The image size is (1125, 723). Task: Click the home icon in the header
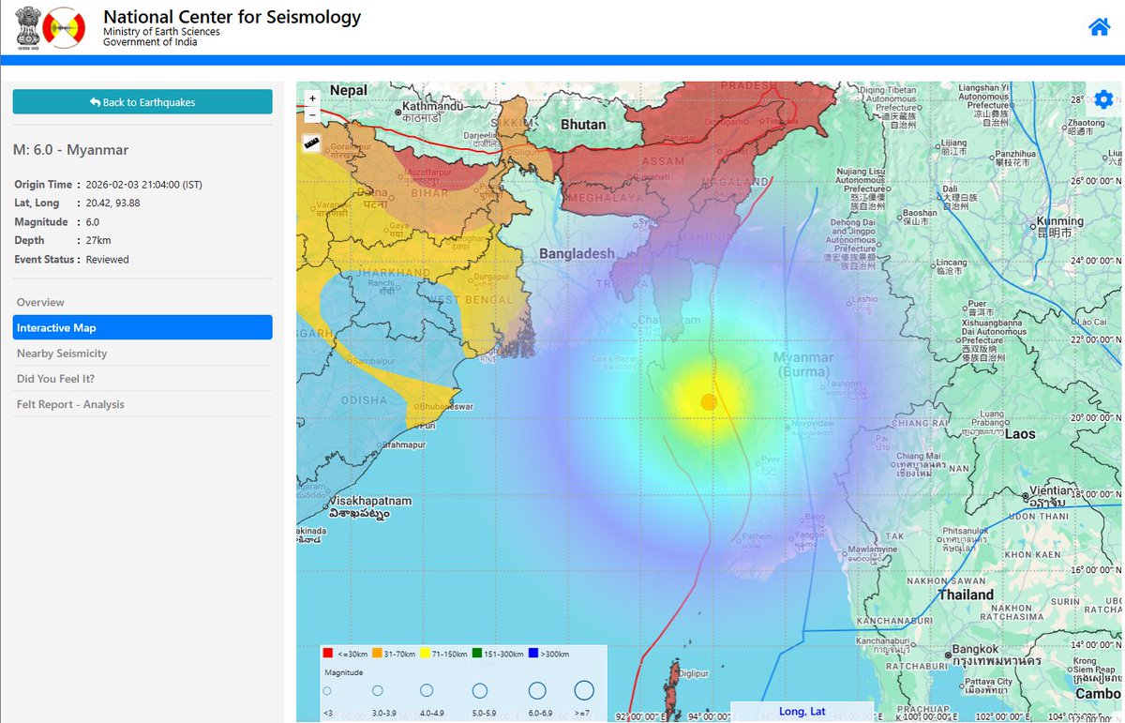pyautogui.click(x=1099, y=27)
